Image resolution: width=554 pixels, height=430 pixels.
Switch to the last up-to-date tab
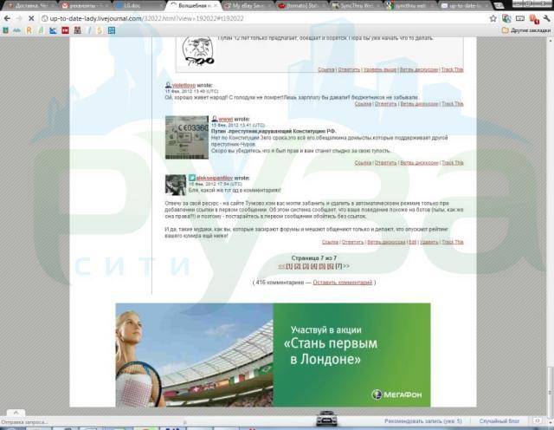[x=465, y=6]
